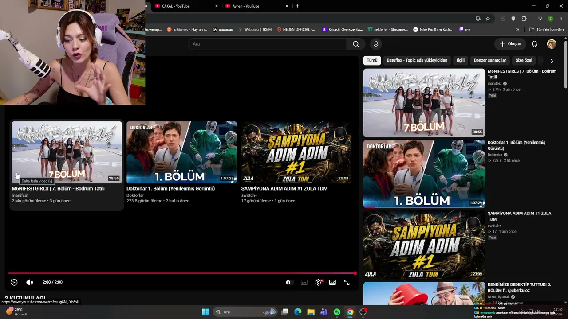Open the io Games - Play on i... bookmark
568x319 pixels.
pyautogui.click(x=187, y=30)
